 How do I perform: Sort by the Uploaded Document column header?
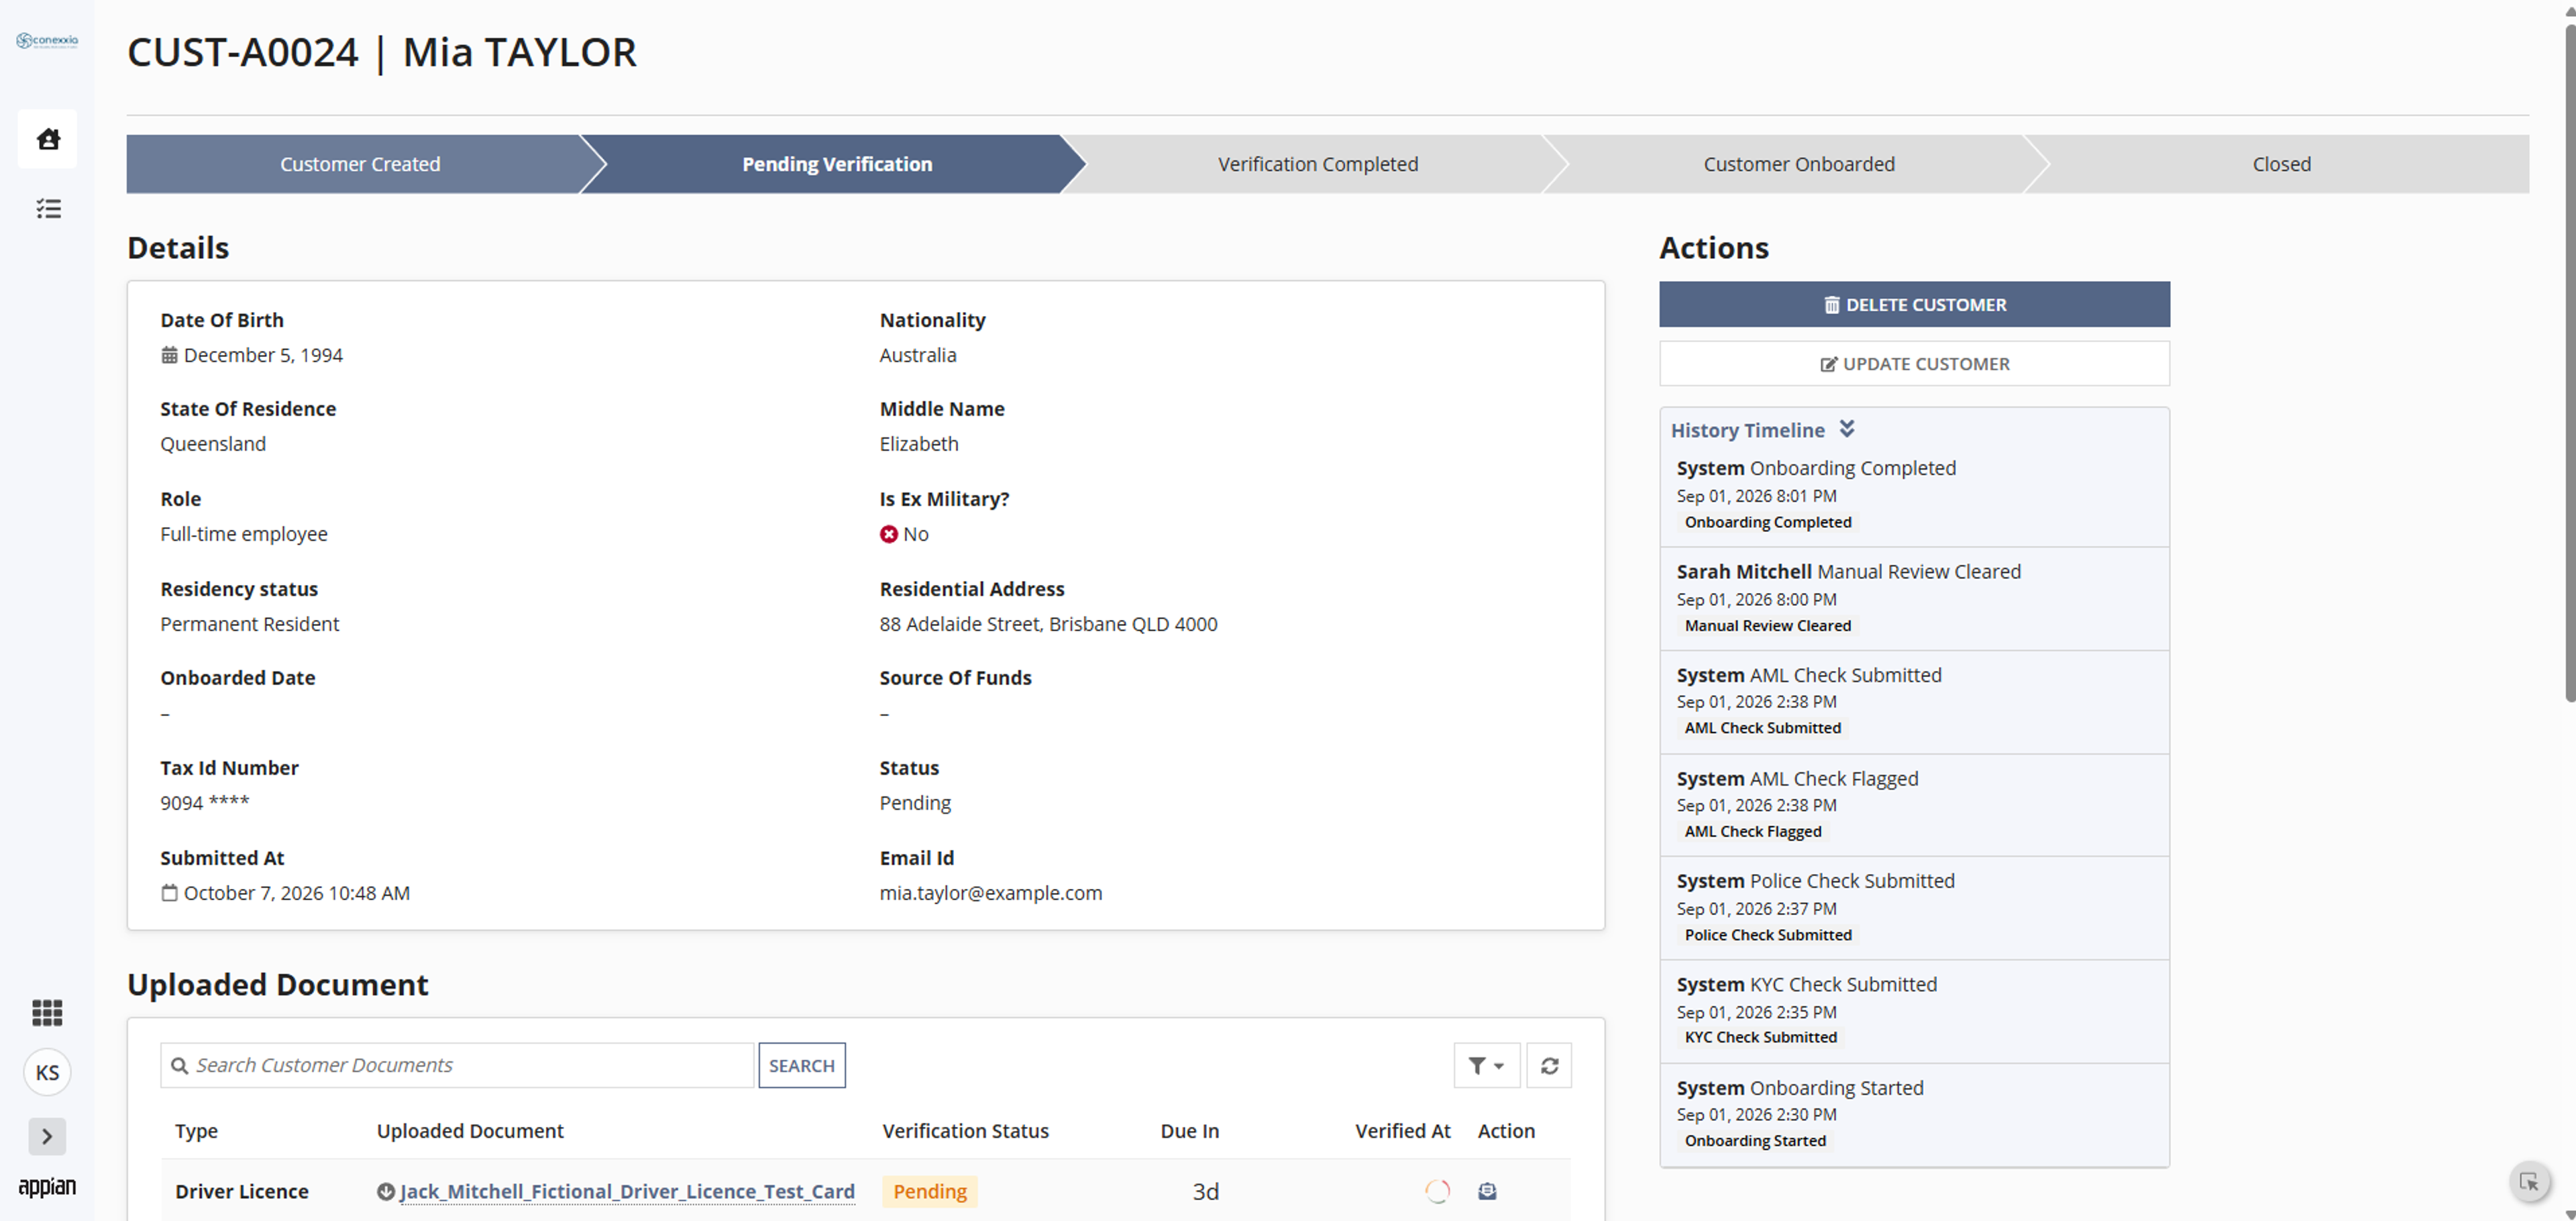pos(470,1130)
